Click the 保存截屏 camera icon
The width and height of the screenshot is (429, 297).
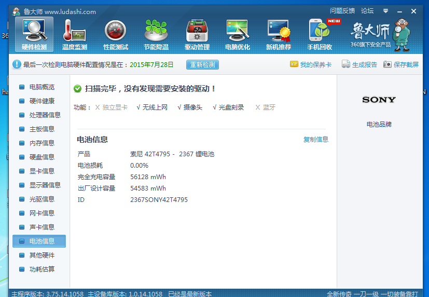387,64
